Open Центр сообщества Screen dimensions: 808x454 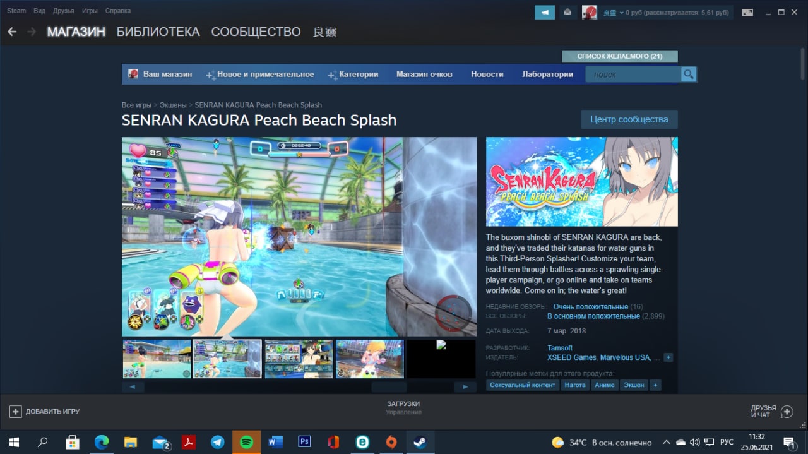tap(629, 119)
